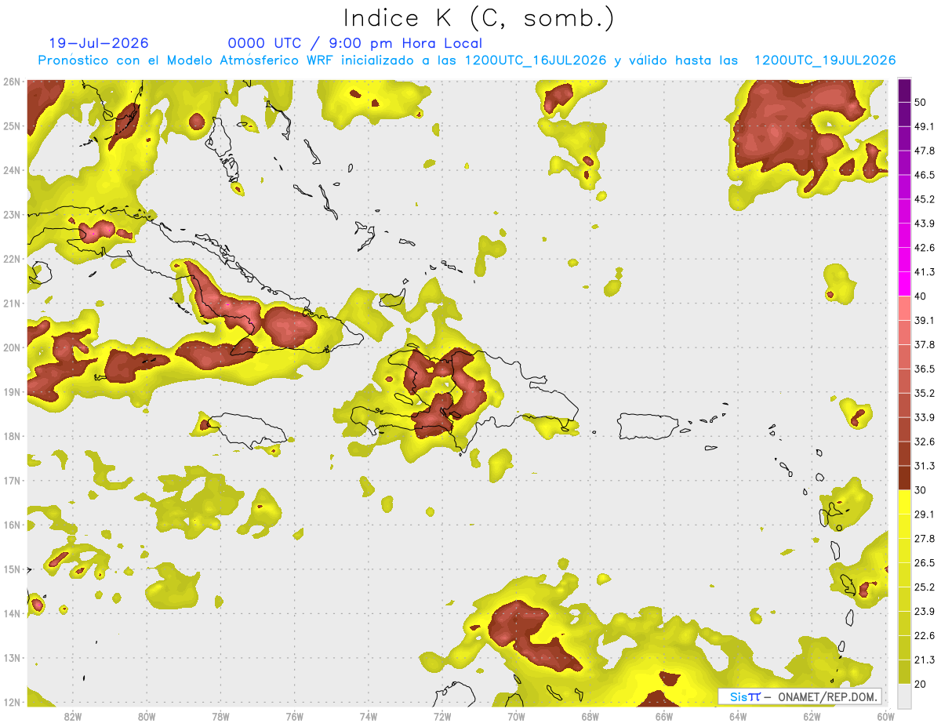Click the 62W longitude axis label
The height and width of the screenshot is (727, 941).
point(812,716)
